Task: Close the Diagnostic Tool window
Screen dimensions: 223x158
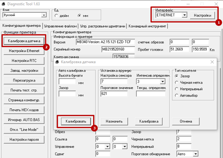Action: 216,4
